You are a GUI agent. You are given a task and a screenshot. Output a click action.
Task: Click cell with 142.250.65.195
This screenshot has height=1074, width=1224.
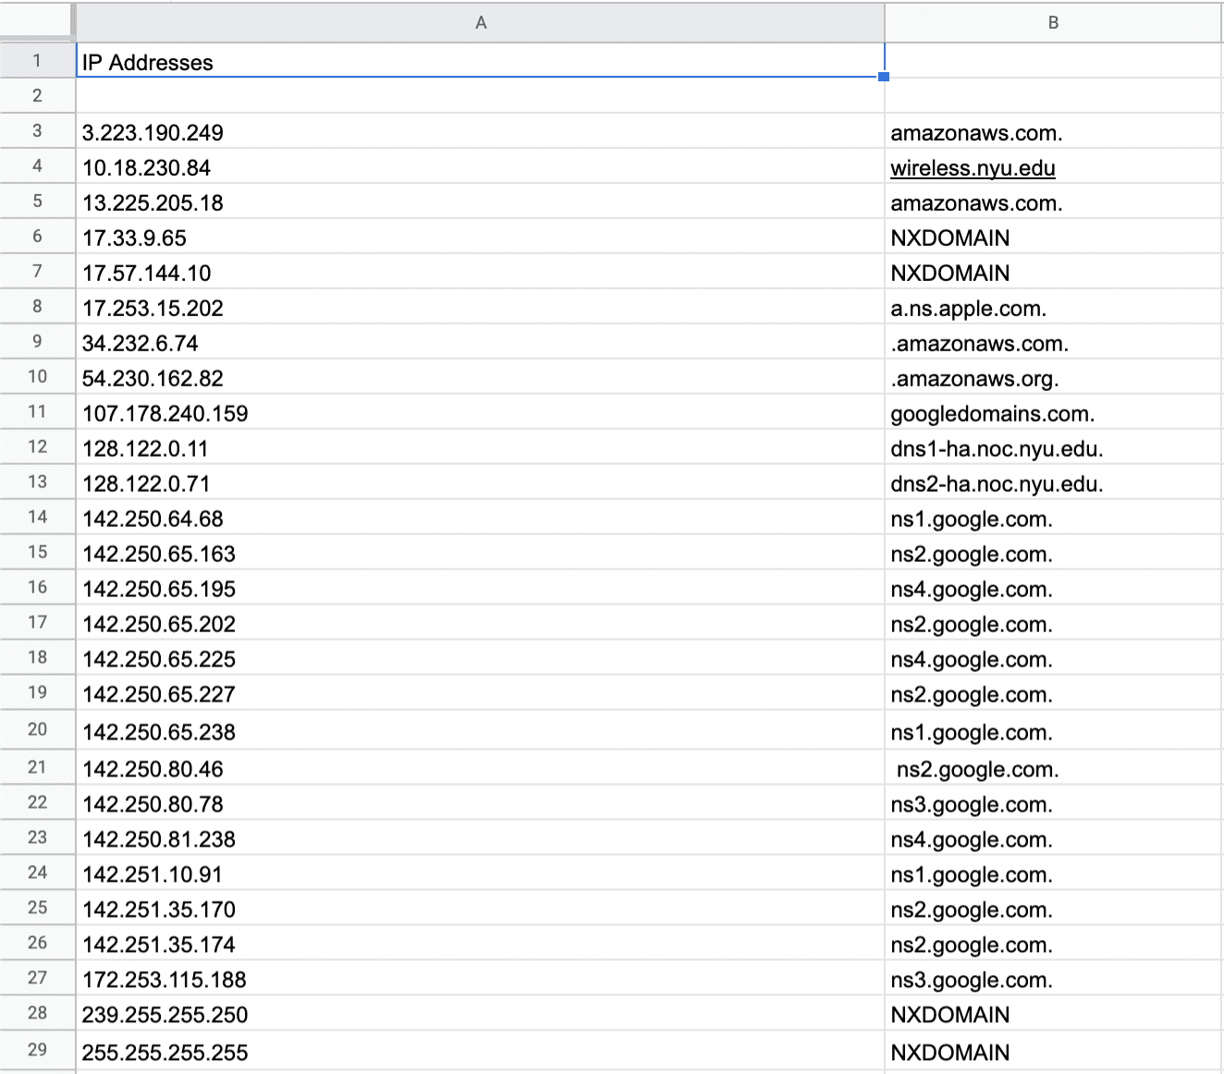click(x=480, y=589)
